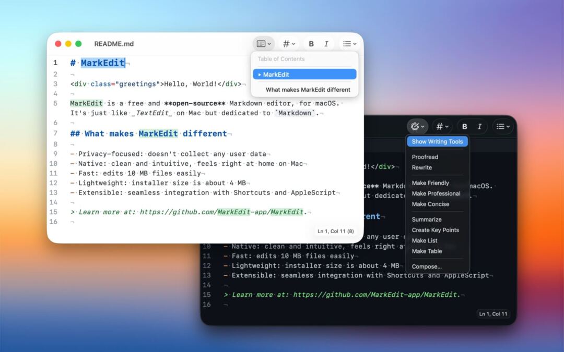Expand the MarkEdit item in Table of Contents
The image size is (564, 352).
point(261,74)
